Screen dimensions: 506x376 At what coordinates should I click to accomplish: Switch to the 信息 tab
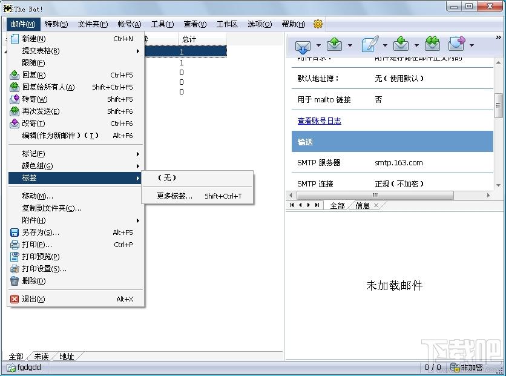click(363, 206)
